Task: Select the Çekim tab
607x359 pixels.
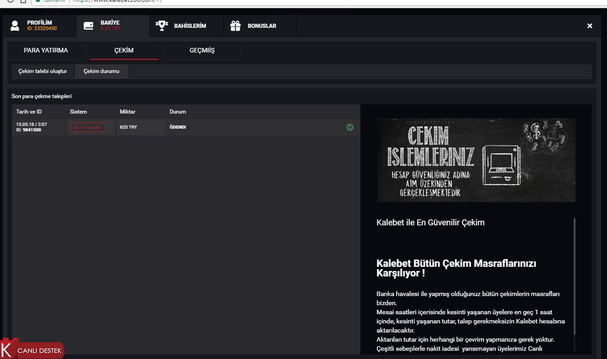Action: (124, 51)
